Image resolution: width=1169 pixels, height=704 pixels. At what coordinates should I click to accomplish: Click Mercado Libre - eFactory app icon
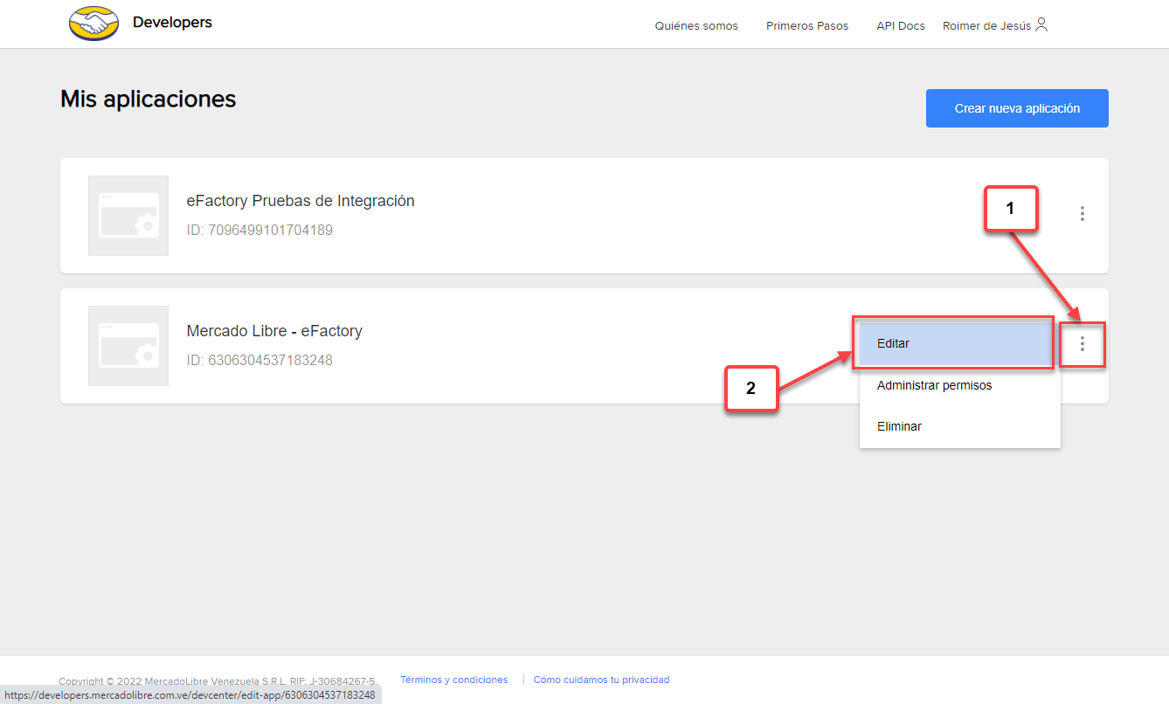[128, 346]
